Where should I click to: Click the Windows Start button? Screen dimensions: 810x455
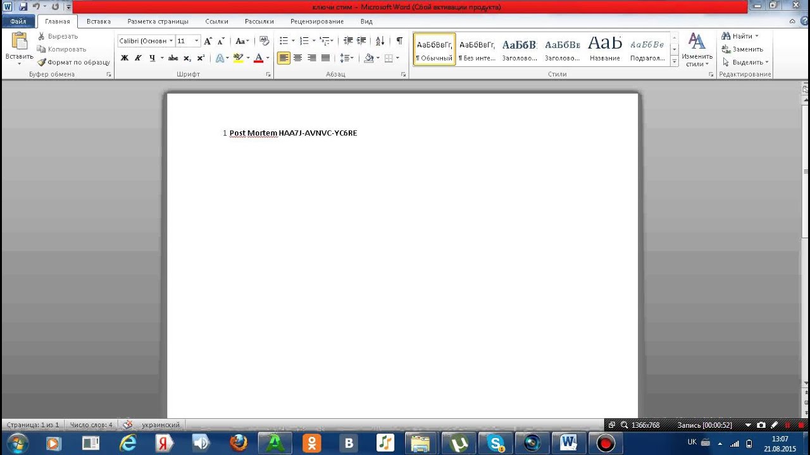16,443
